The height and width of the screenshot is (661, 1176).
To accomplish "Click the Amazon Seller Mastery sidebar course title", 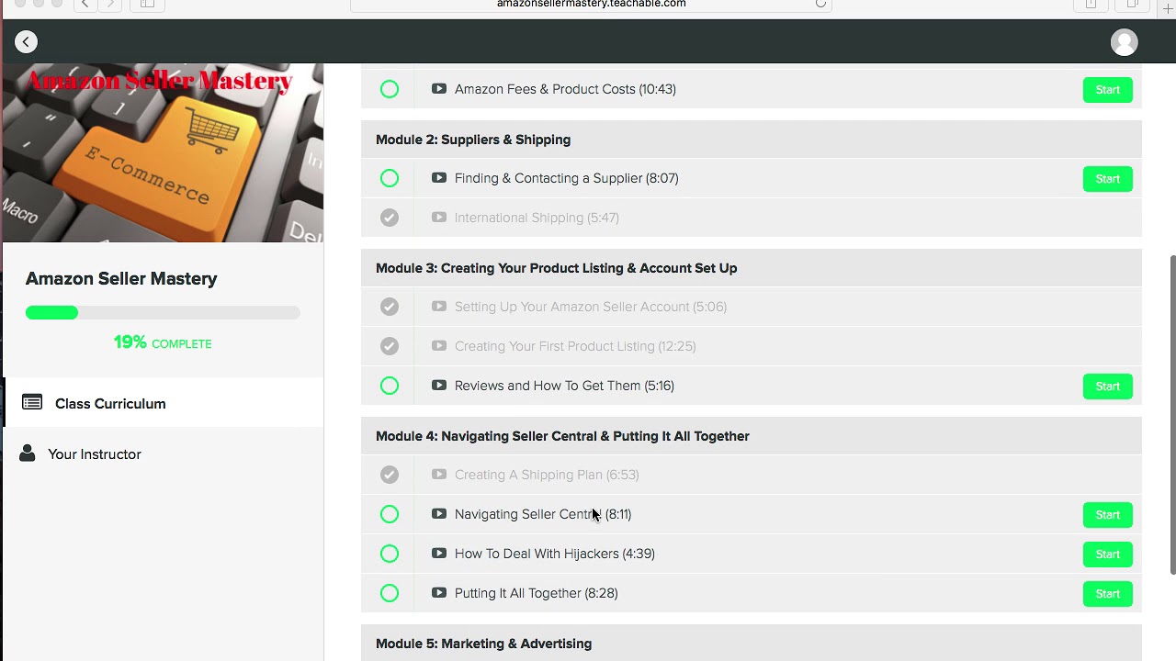I will pyautogui.click(x=121, y=279).
